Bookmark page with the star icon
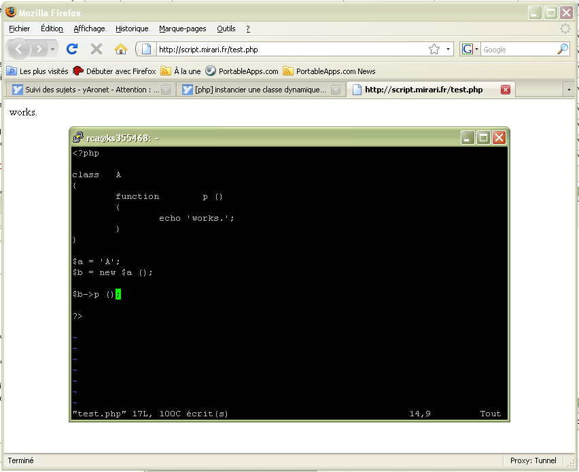 (x=434, y=49)
